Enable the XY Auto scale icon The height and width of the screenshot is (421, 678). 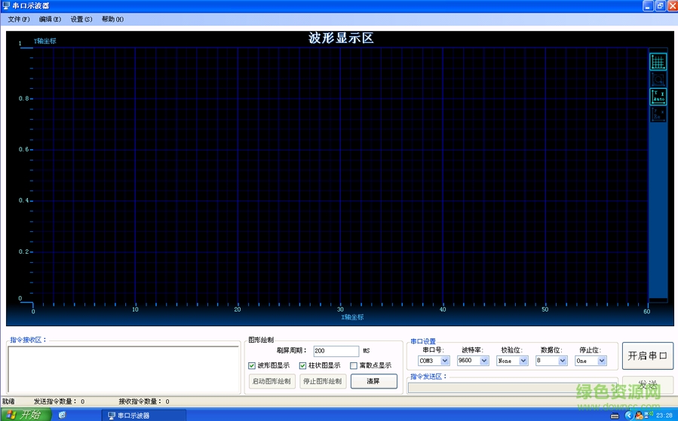[x=658, y=96]
